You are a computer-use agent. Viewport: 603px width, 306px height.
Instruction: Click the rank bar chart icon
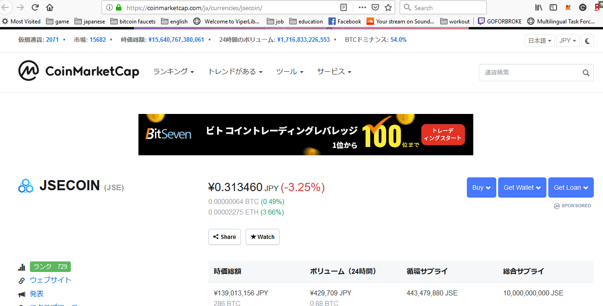[22, 267]
